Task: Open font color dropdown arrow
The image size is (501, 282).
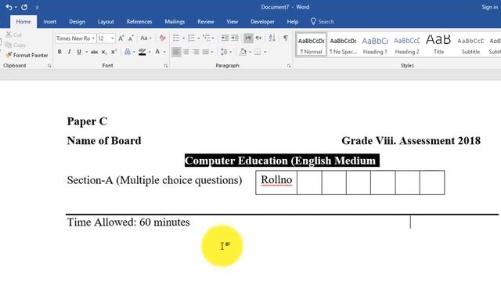Action: (x=164, y=52)
